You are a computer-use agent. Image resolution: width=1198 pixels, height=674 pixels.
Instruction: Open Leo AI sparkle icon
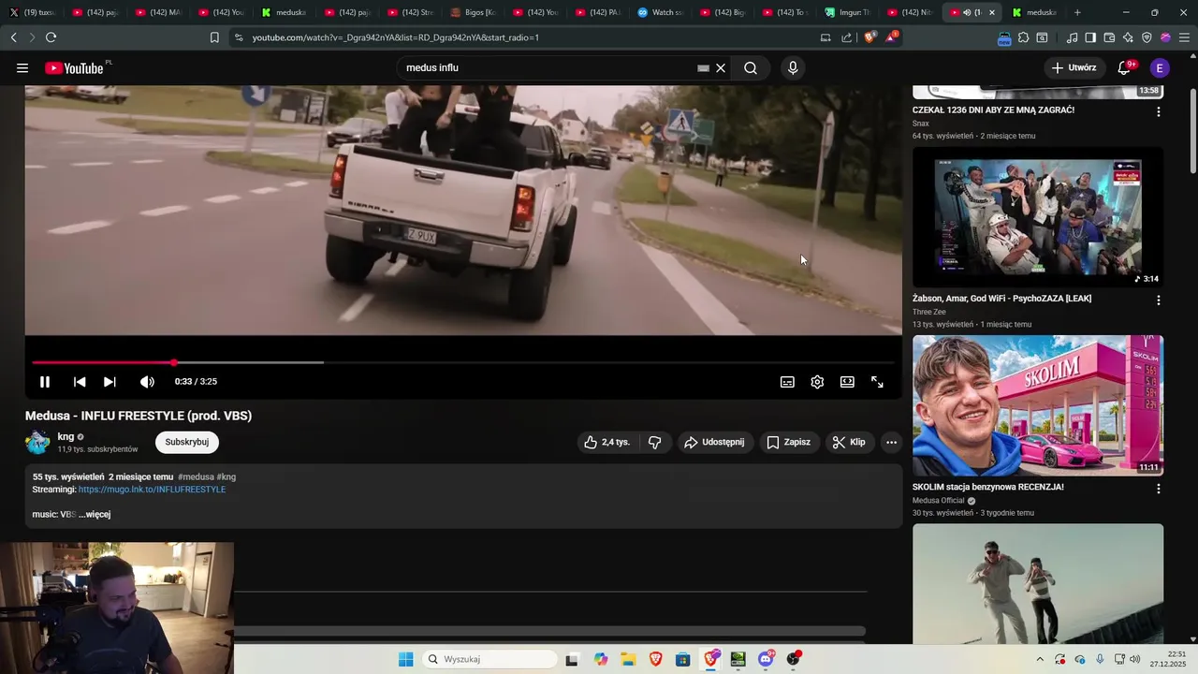pos(1128,37)
